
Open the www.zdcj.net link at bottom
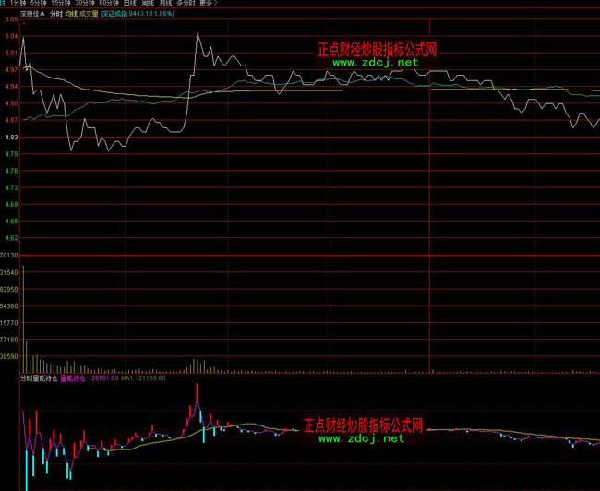362,439
